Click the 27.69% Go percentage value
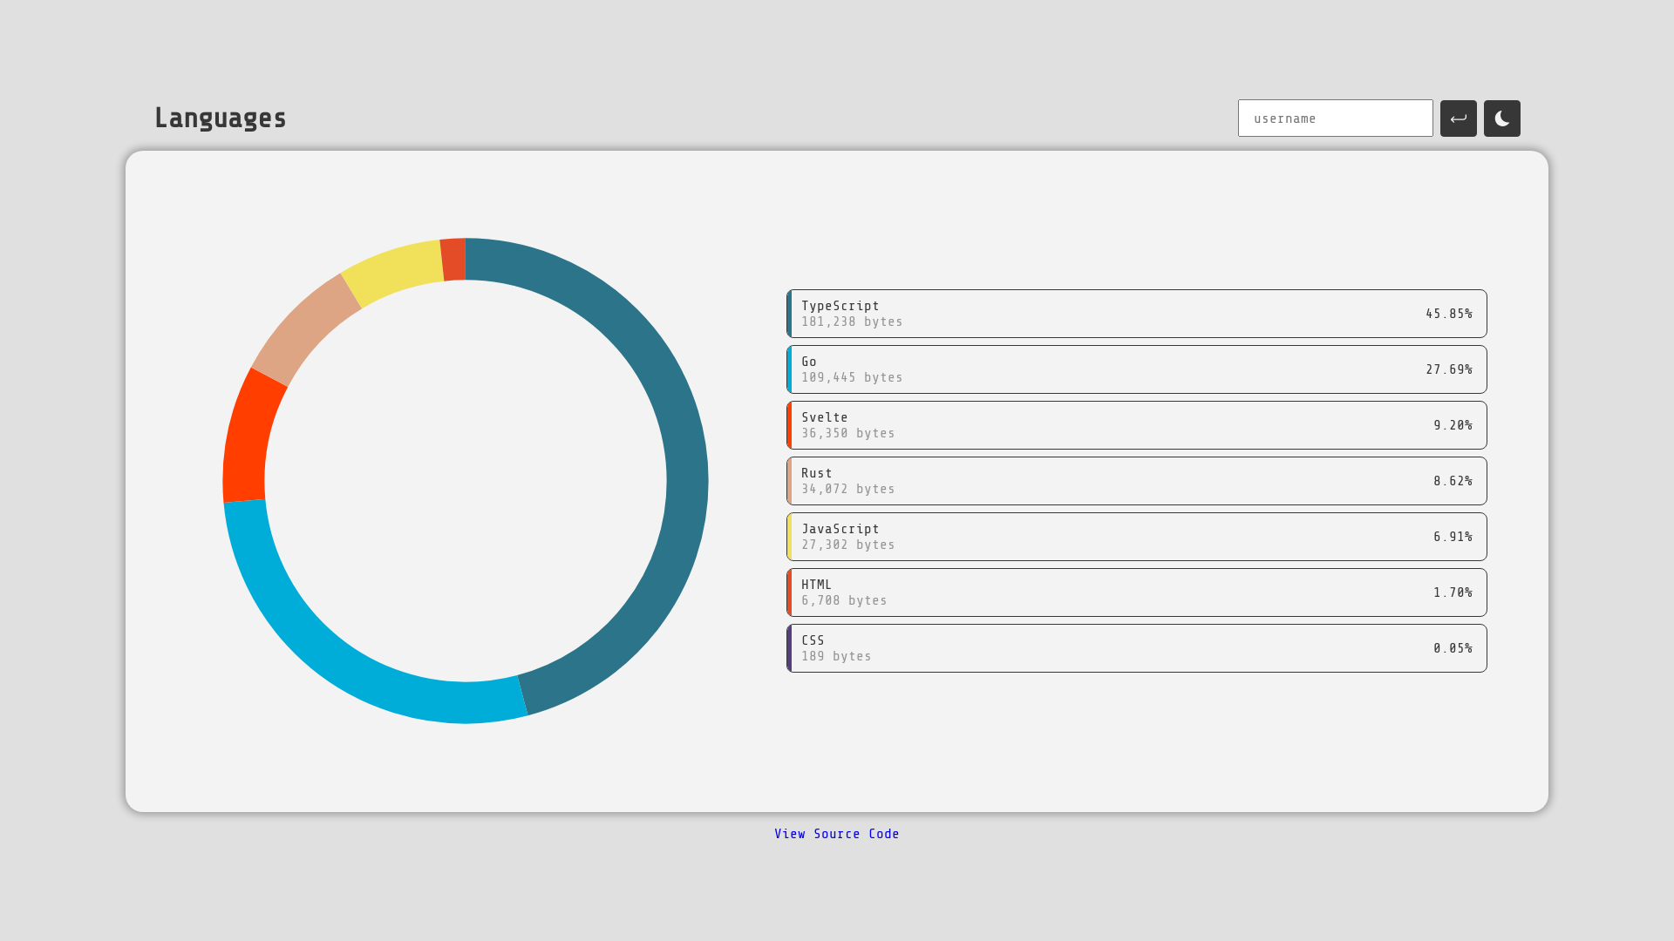The image size is (1674, 941). tap(1448, 369)
